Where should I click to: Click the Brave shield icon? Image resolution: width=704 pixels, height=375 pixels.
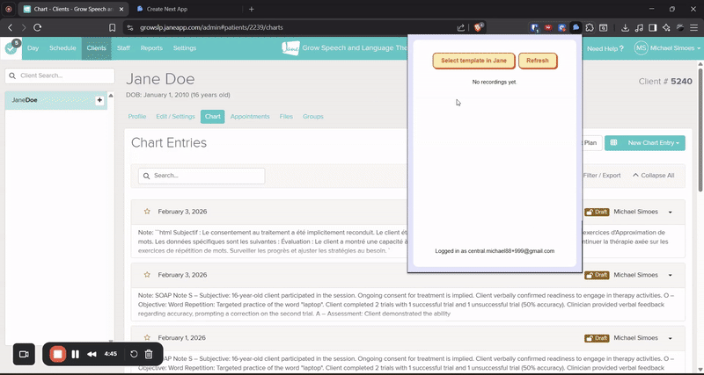pos(479,27)
